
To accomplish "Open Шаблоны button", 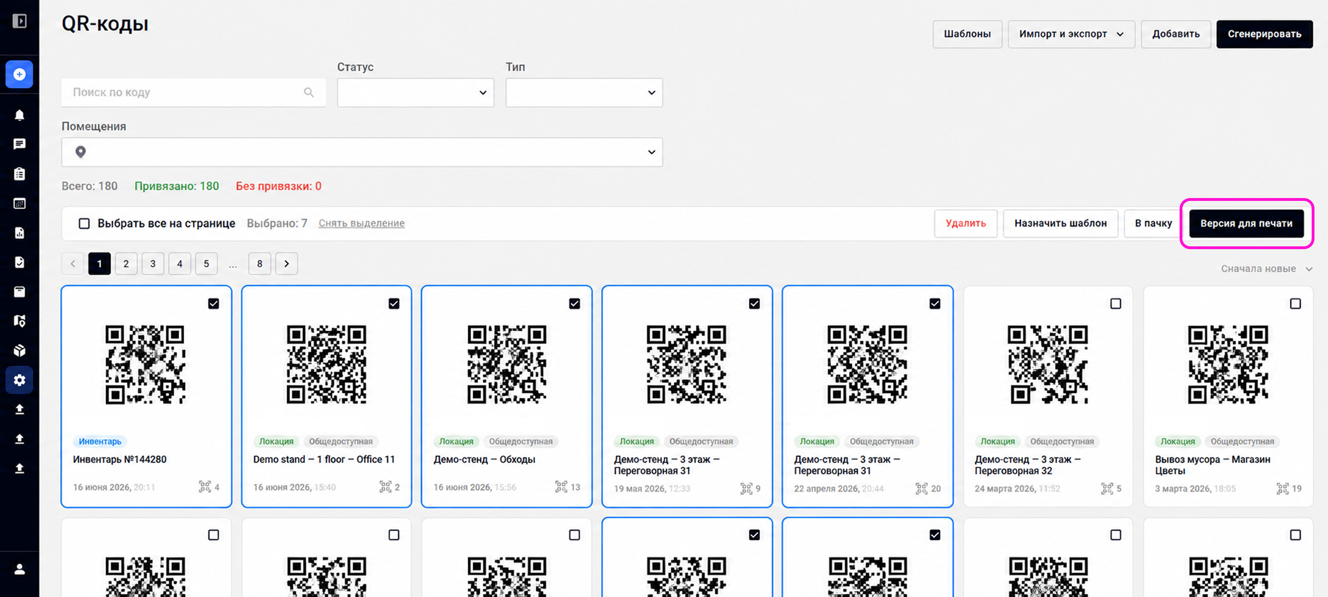I will click(x=967, y=34).
